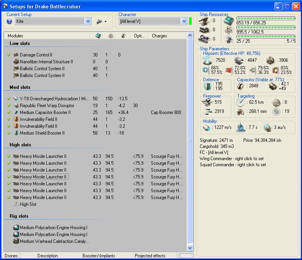Click the armor hitpoints icon

coord(239,61)
